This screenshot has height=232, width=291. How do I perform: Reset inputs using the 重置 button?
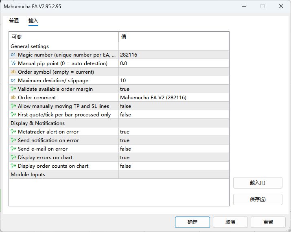coord(268,222)
